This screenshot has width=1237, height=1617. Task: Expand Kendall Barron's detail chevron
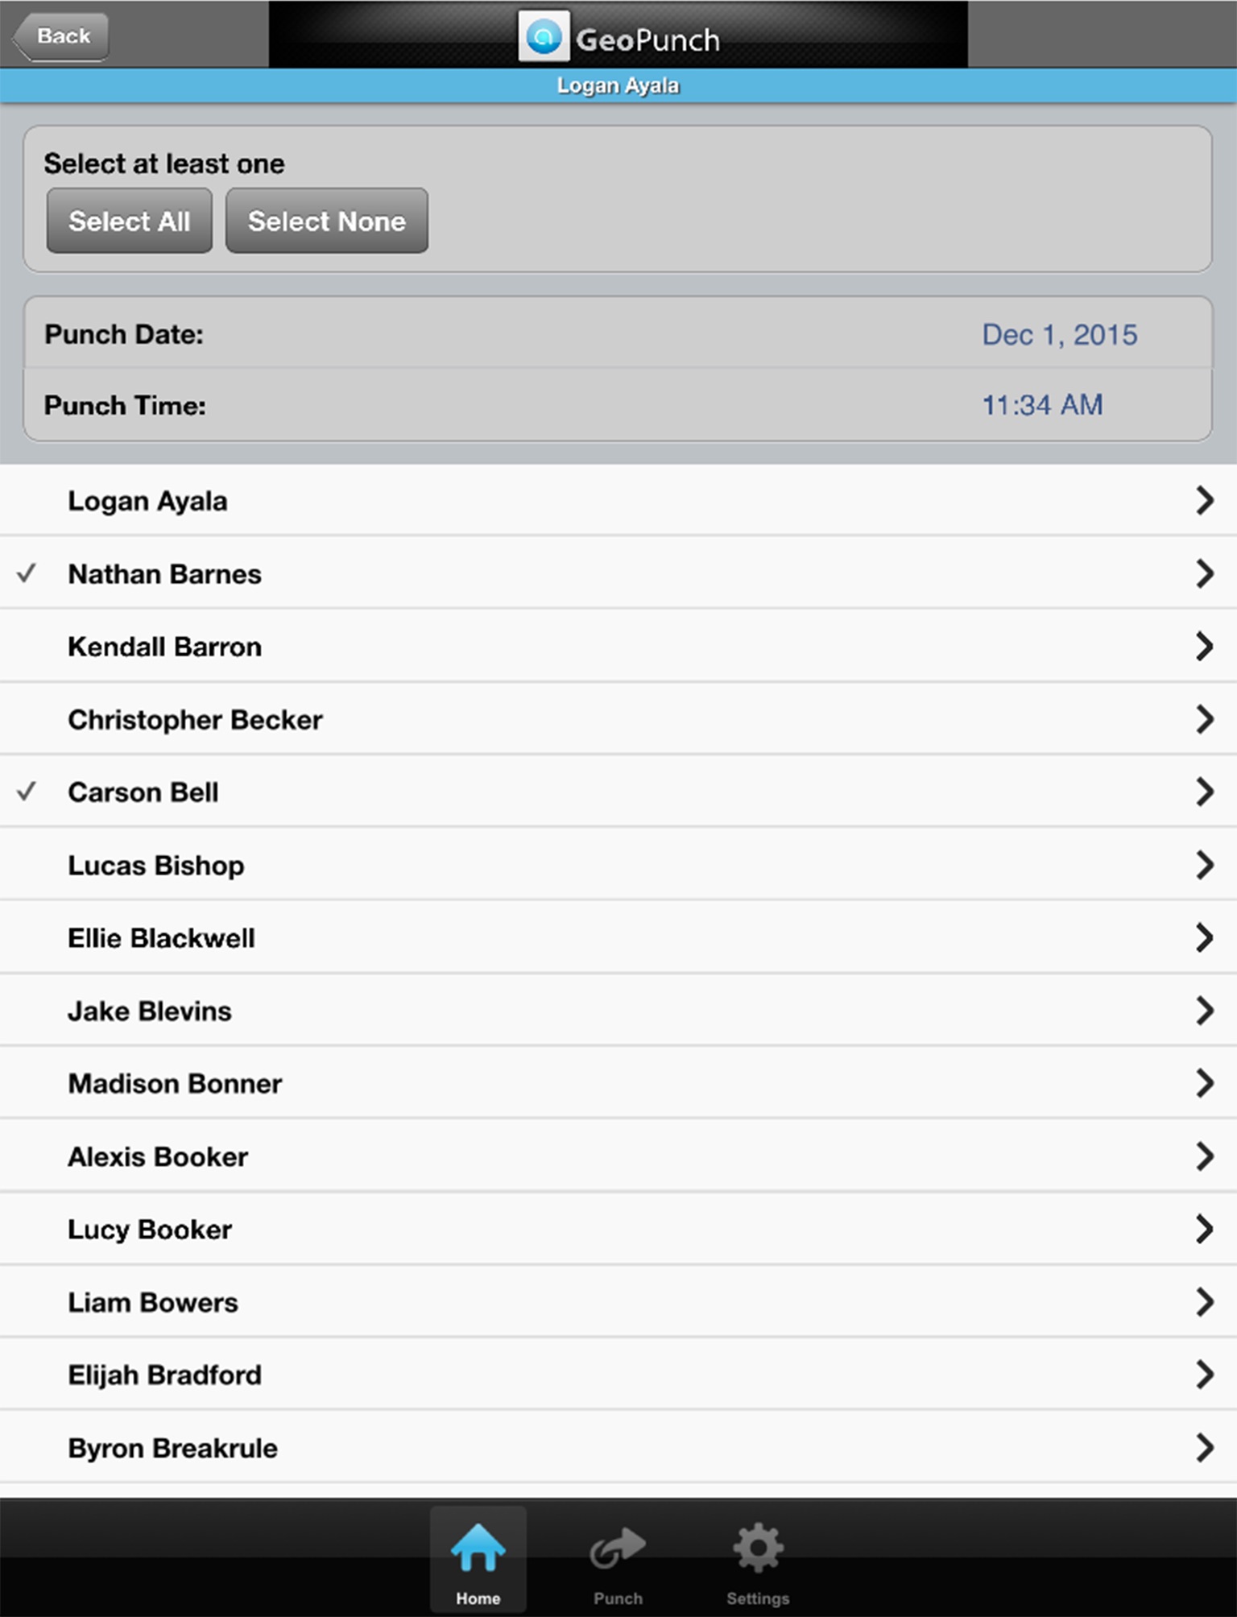point(1204,646)
